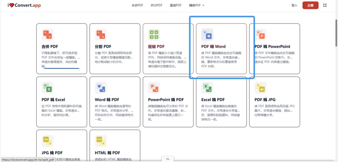Open the PDF 轉 PowerPoint title
Screen dimensions: 338x162
point(273,46)
